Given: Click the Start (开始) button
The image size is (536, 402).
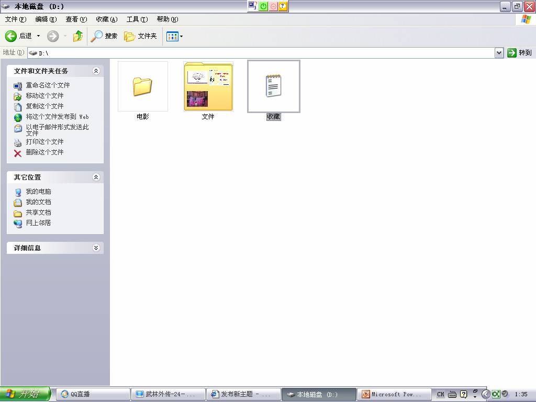Looking at the screenshot, I should click(x=25, y=394).
